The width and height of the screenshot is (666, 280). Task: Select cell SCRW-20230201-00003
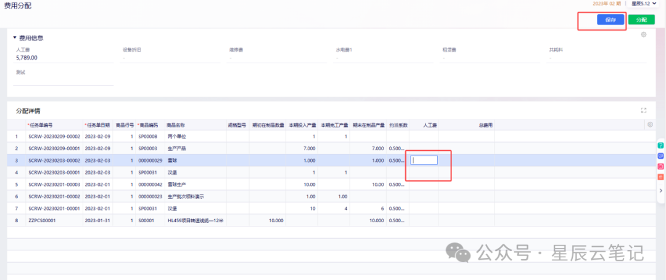[54, 185]
